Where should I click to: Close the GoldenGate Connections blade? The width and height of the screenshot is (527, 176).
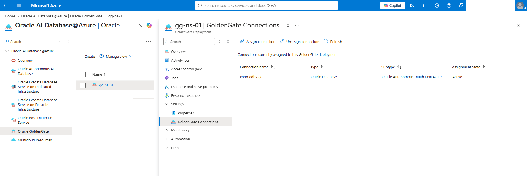point(518,25)
